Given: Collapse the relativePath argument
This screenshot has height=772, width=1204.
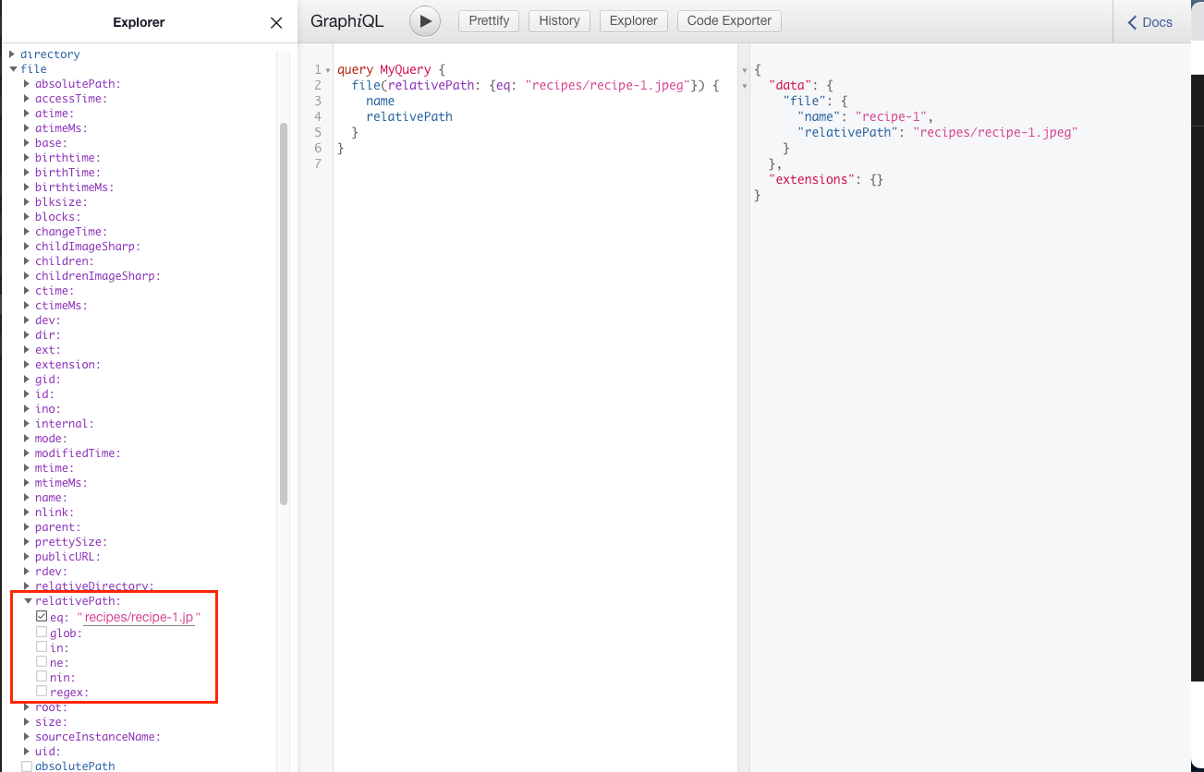Looking at the screenshot, I should pyautogui.click(x=28, y=601).
